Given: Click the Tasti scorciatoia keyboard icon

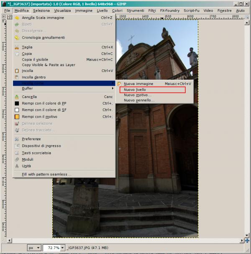Looking at the screenshot, I should pyautogui.click(x=17, y=153).
